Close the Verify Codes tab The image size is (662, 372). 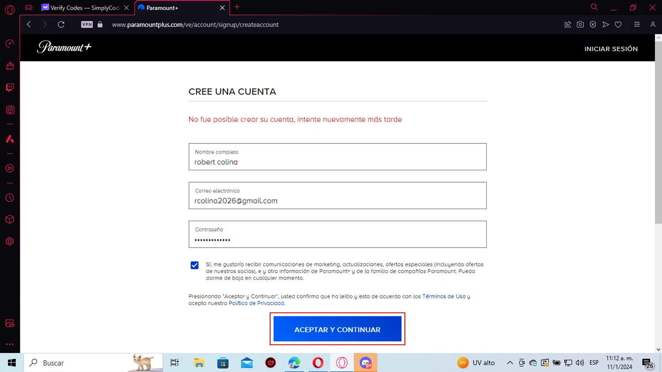click(127, 8)
